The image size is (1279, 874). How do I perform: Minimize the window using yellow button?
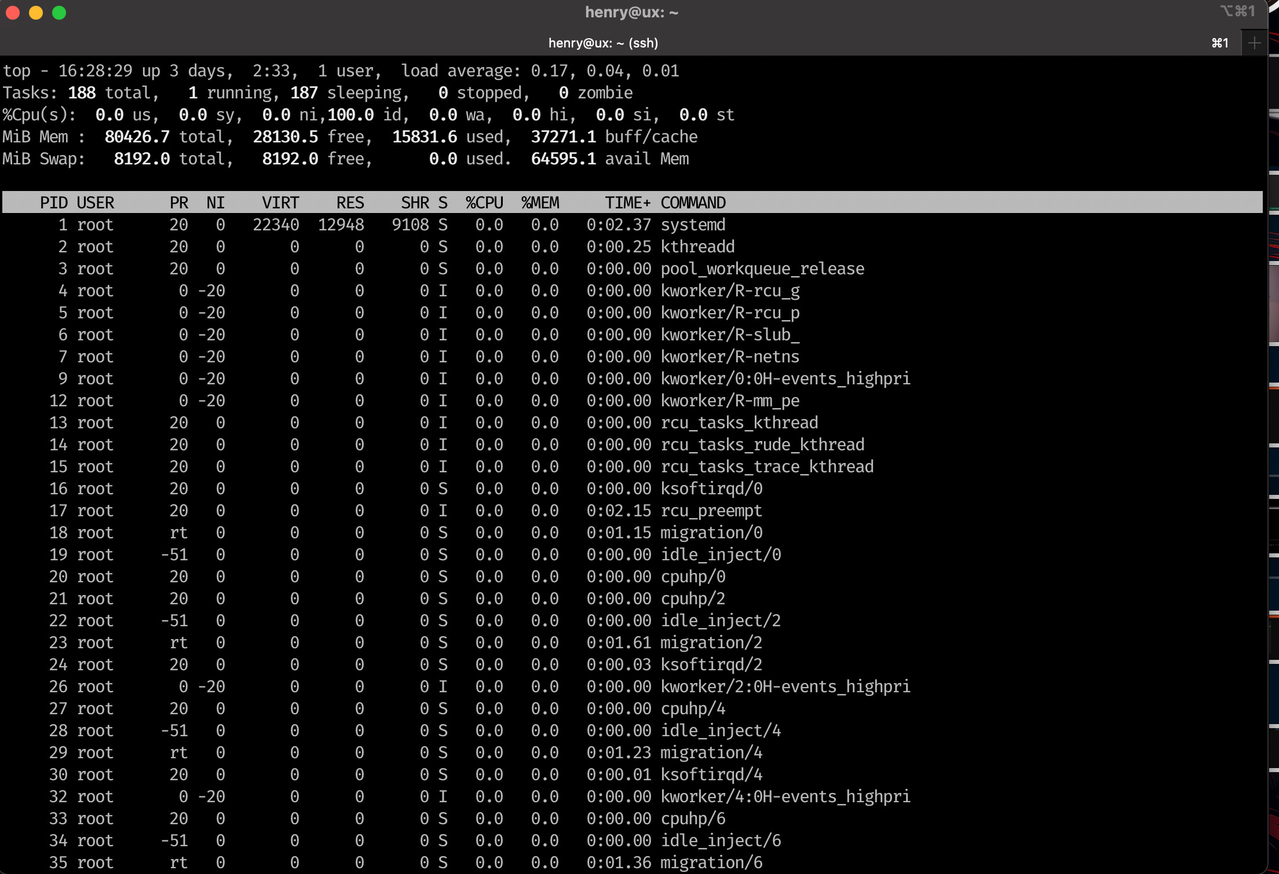36,13
